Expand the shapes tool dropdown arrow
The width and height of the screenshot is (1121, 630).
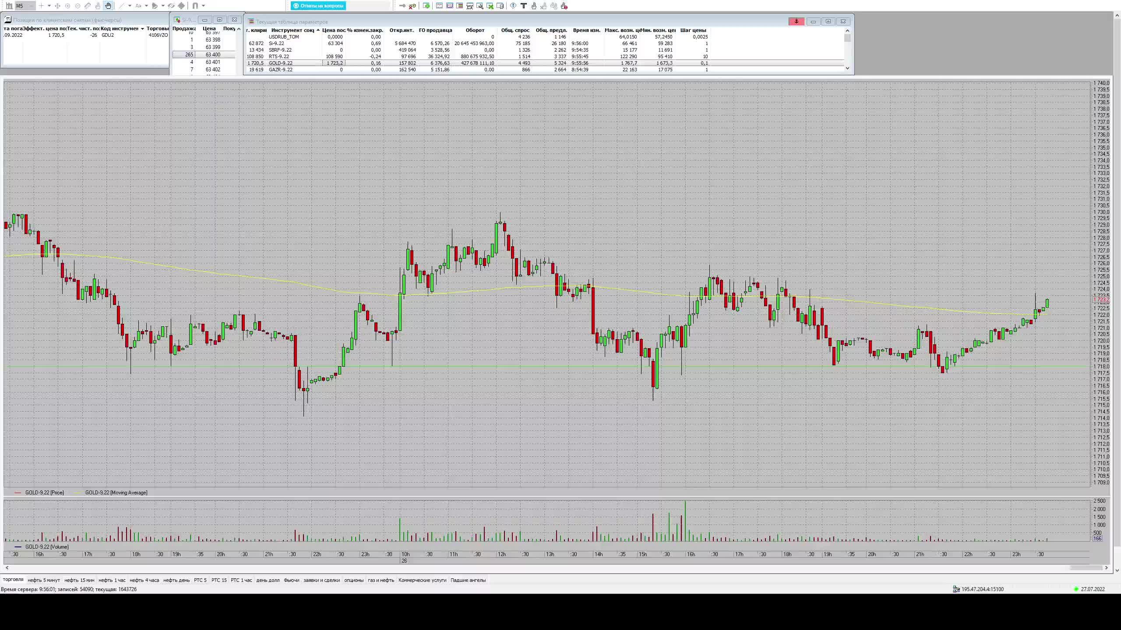tap(163, 6)
